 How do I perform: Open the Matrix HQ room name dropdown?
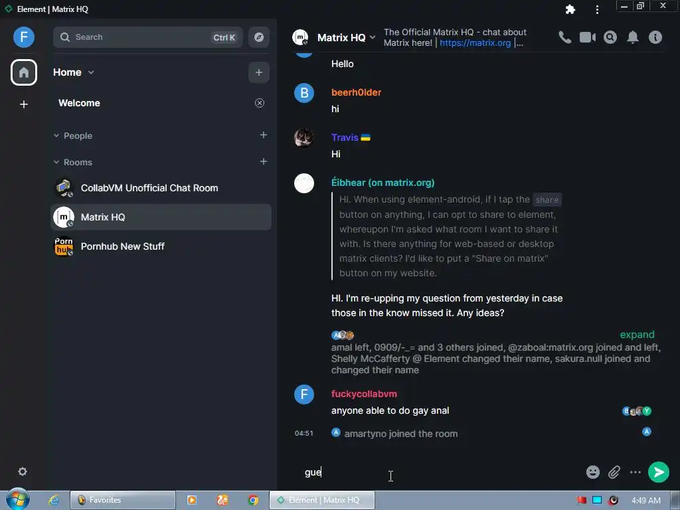coord(346,38)
